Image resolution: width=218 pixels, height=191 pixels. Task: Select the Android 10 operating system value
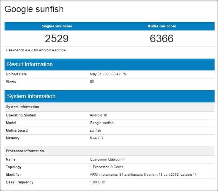click(x=99, y=115)
